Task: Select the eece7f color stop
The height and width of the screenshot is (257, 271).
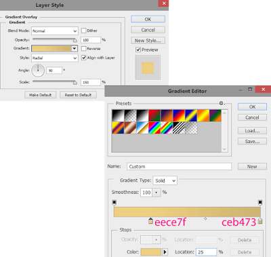Action: tap(150, 221)
